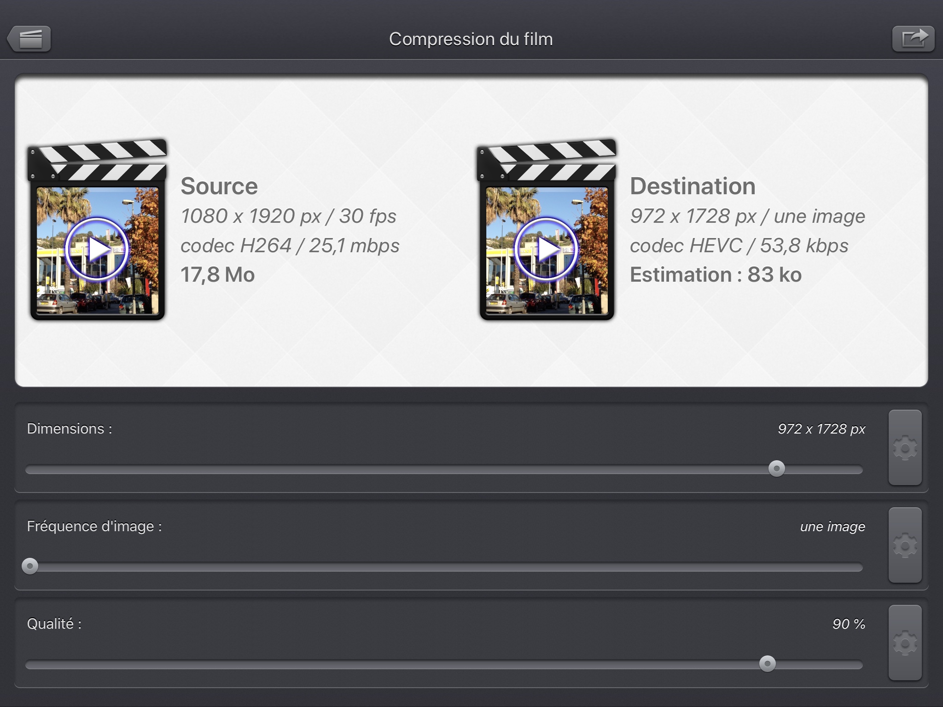Click the Qualité slider knob

coord(767,664)
